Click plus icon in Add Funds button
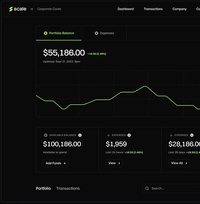The image size is (200, 204). 65,163
